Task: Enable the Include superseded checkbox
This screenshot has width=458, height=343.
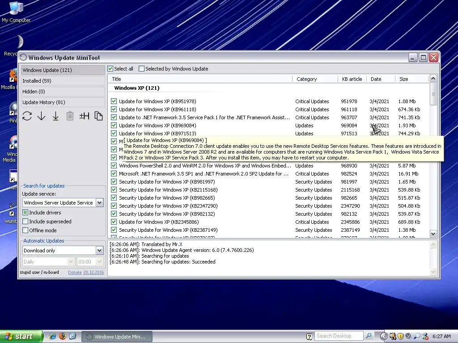Action: click(x=25, y=222)
